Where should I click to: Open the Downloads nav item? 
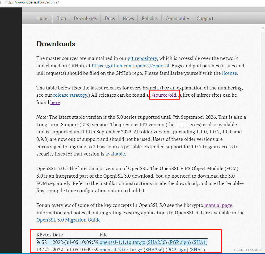[x=85, y=18]
